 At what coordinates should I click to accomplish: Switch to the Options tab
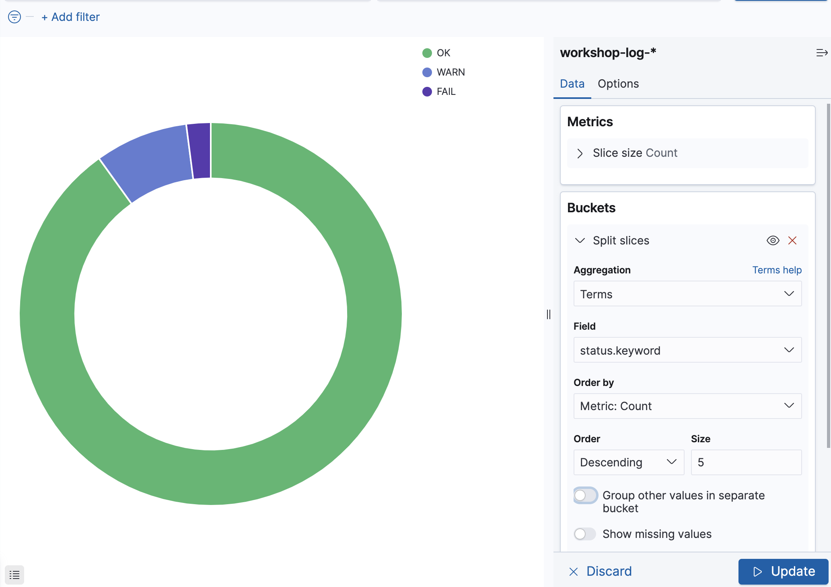[618, 84]
